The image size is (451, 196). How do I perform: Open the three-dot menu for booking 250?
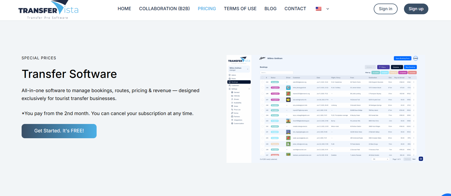coord(414,82)
